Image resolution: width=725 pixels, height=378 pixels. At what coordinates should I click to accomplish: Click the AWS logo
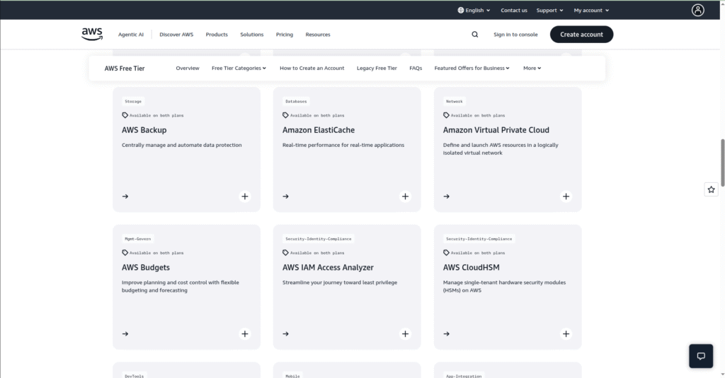[x=92, y=34]
